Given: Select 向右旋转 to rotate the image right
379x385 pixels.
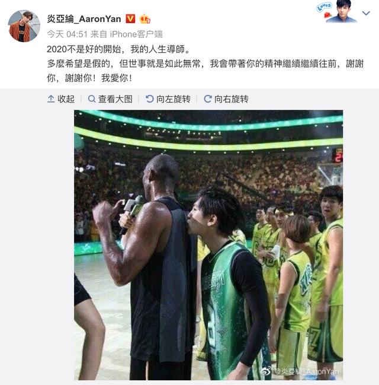Looking at the screenshot, I should pyautogui.click(x=232, y=99).
